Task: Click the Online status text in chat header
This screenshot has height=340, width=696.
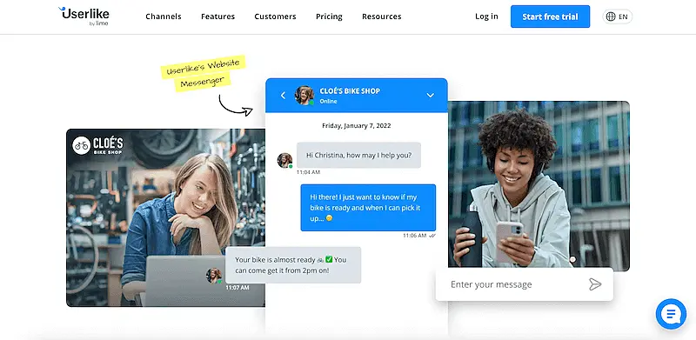Action: [329, 101]
